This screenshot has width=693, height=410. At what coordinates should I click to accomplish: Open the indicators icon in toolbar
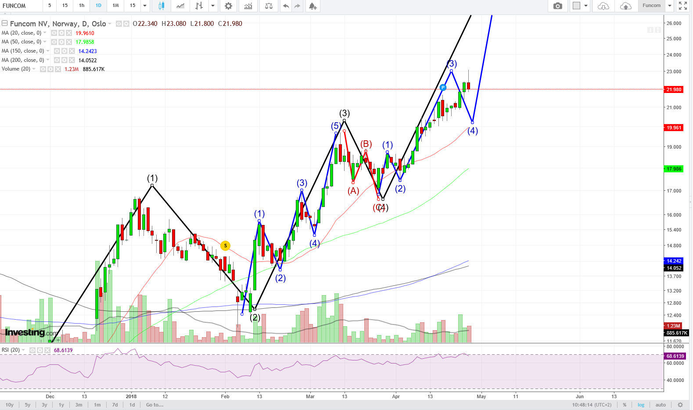(x=248, y=6)
